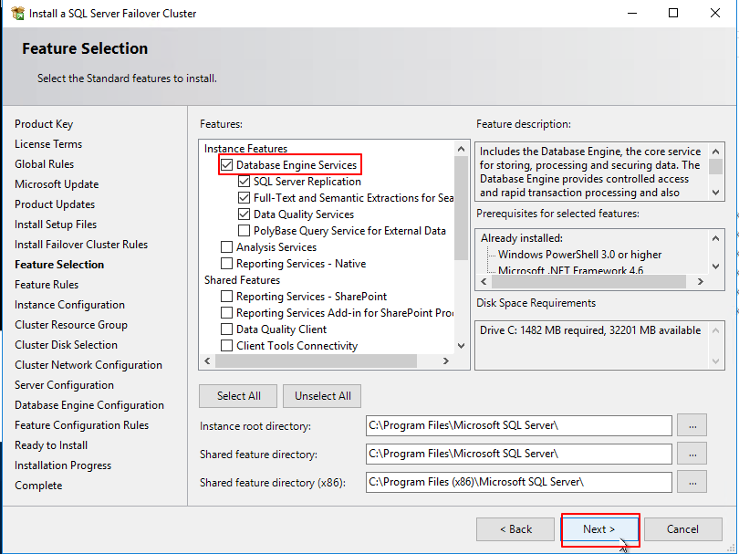Uncheck Database Engine Services
The height and width of the screenshot is (554, 739).
[225, 164]
